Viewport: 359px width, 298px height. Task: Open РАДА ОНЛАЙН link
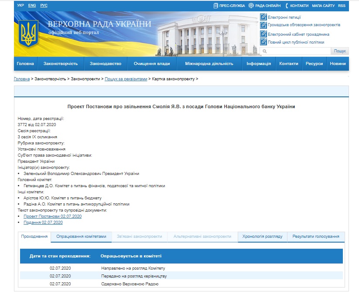click(268, 6)
